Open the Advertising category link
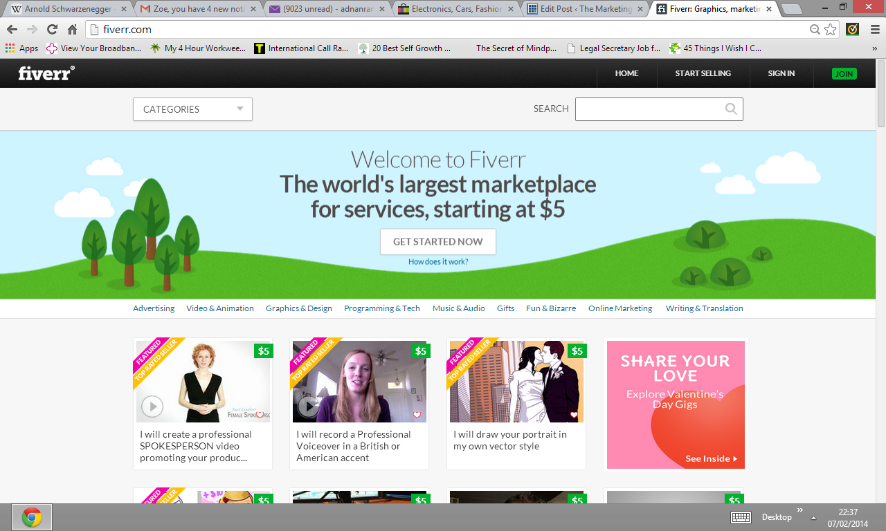The height and width of the screenshot is (531, 886). pos(154,308)
